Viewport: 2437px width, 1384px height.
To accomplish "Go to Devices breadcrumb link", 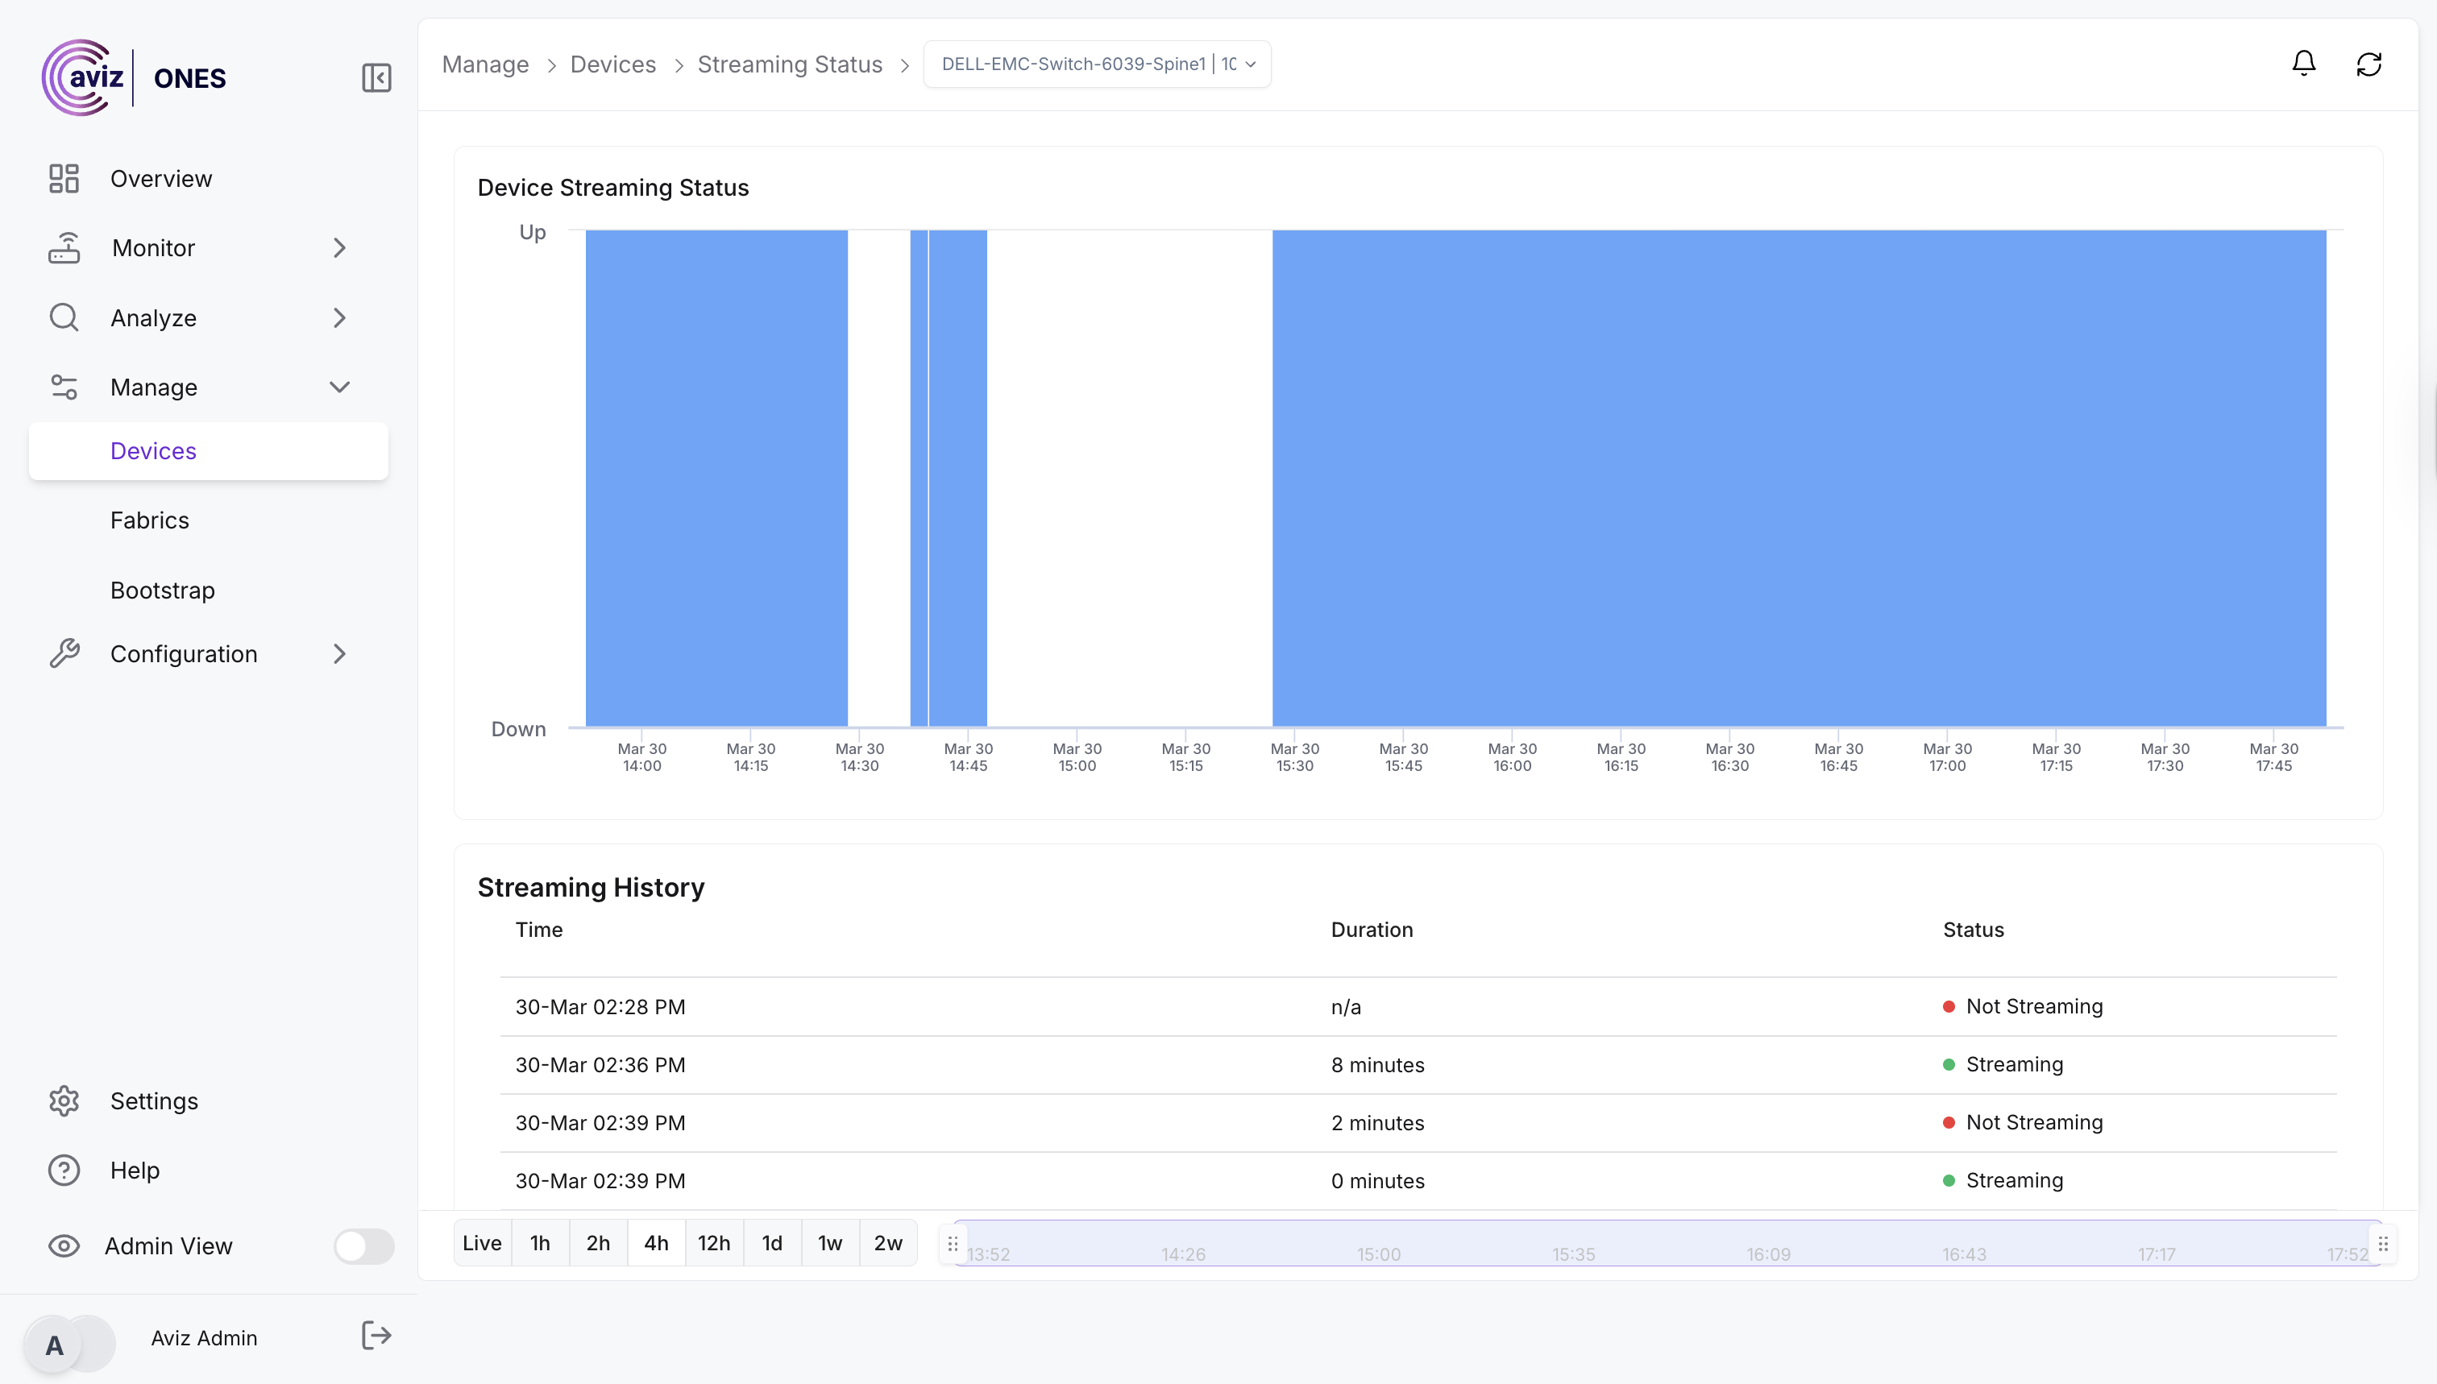I will pos(613,64).
